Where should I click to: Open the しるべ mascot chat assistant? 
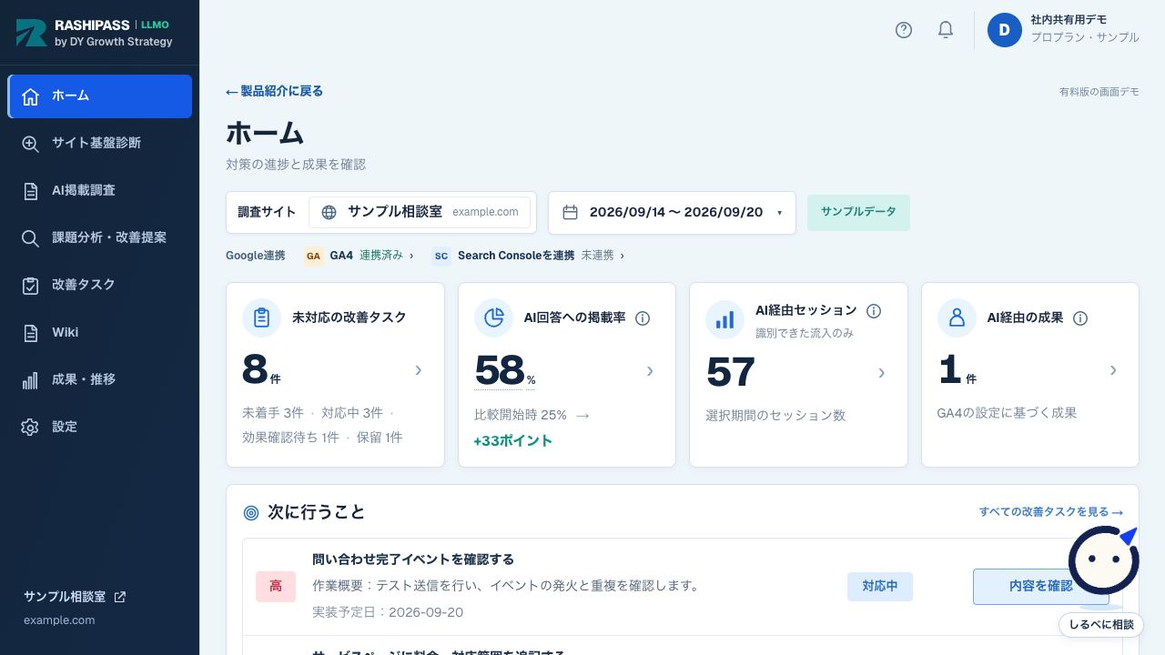pos(1104,561)
